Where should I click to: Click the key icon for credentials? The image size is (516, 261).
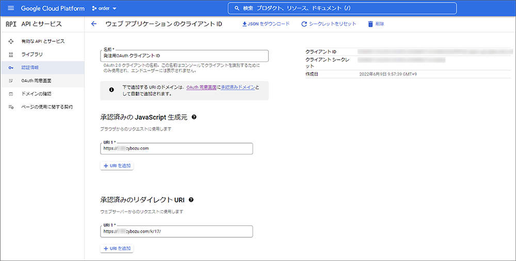click(x=11, y=67)
